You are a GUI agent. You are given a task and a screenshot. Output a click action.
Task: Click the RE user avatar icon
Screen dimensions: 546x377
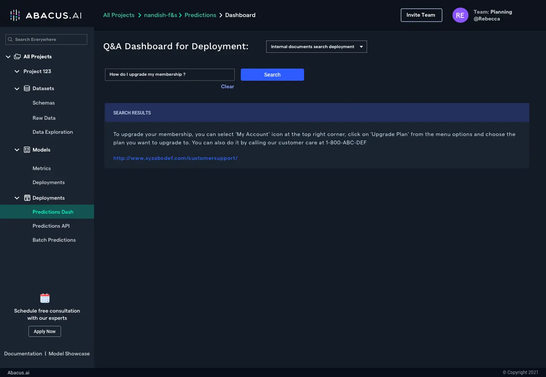point(460,15)
